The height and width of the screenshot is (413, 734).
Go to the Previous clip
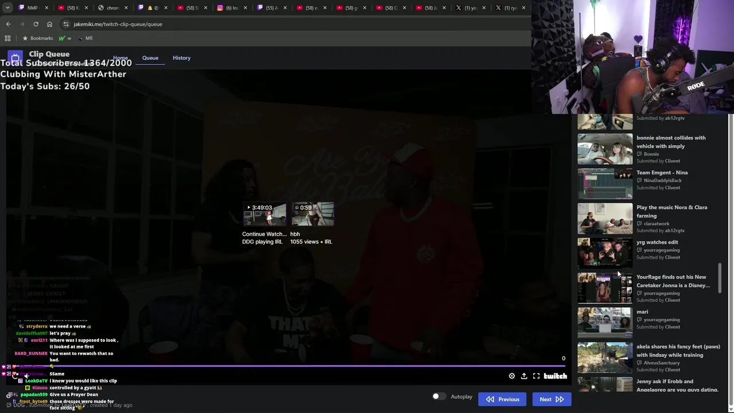pyautogui.click(x=502, y=399)
